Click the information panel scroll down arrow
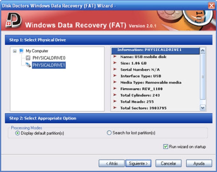Viewport: 217px width, 172px height. click(x=203, y=108)
